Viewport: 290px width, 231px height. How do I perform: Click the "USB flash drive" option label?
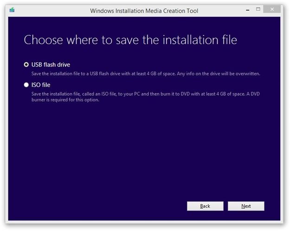51,65
